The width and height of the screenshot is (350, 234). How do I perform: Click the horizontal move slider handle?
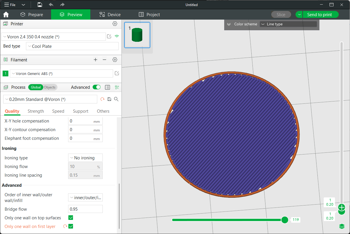(x=285, y=220)
